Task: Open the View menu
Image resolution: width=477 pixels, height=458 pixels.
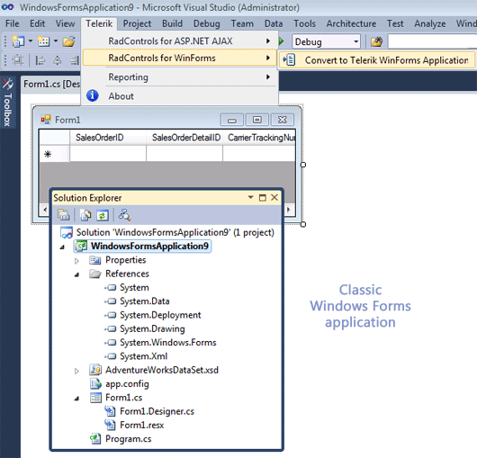Action: pyautogui.click(x=65, y=23)
